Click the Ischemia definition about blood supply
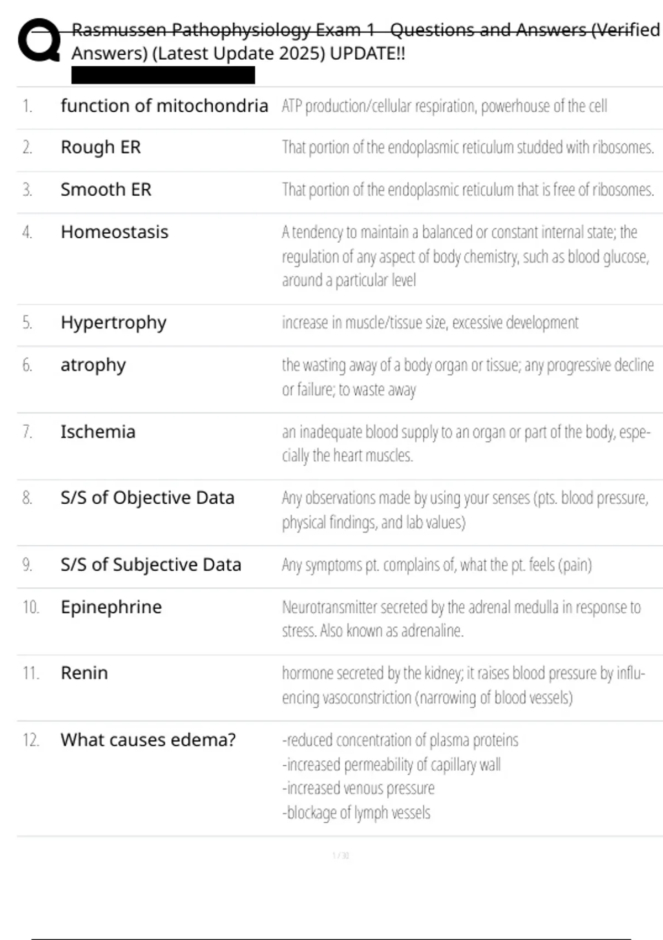 (466, 443)
